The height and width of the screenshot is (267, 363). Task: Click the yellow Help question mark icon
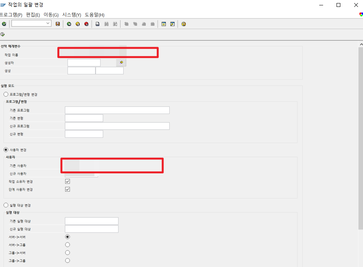click(x=183, y=24)
